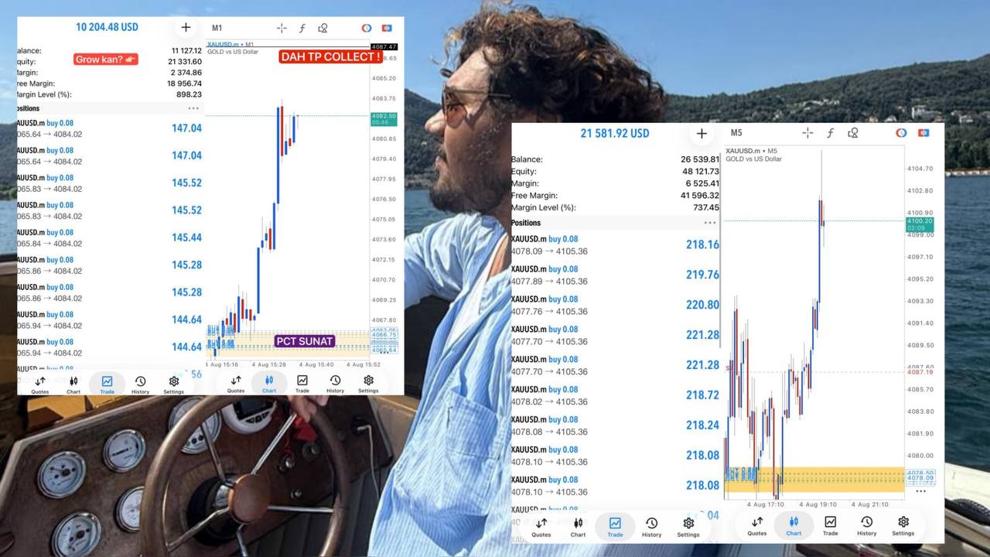Open Quotes in the 10 204.48 USD trade screen
Image resolution: width=990 pixels, height=557 pixels.
click(x=40, y=384)
